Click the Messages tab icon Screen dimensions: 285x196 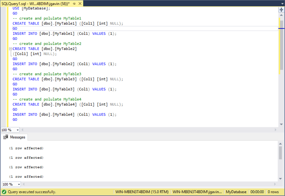point(6,137)
